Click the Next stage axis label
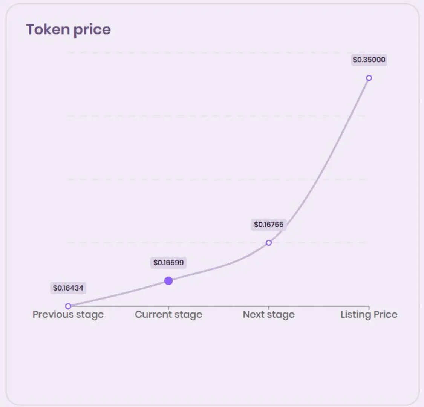This screenshot has height=407, width=424. [x=269, y=315]
